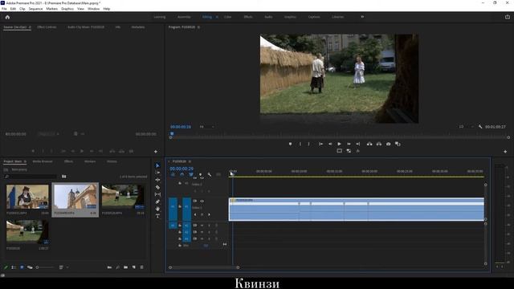Image resolution: width=514 pixels, height=289 pixels.
Task: Click Mark In in the Program monitor
Action: pyautogui.click(x=300, y=144)
